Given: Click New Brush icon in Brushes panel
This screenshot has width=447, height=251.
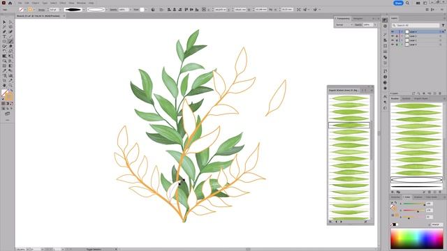Looking at the screenshot, I should click(x=434, y=192).
